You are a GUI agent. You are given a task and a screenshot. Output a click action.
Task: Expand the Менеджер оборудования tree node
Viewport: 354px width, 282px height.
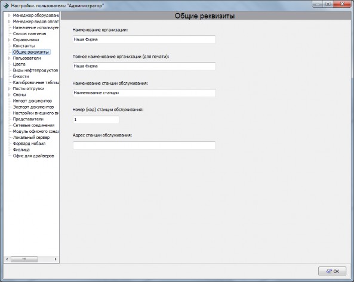10,16
